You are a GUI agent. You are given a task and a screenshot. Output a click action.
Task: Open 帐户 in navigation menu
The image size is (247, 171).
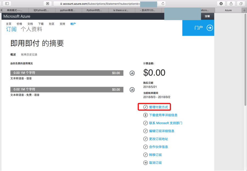pyautogui.click(x=73, y=24)
